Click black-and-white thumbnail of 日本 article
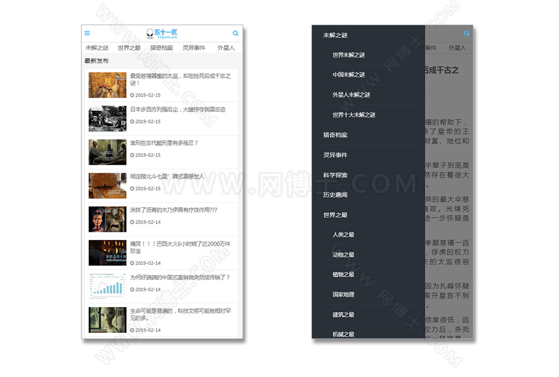559x377 pixels. pyautogui.click(x=107, y=118)
